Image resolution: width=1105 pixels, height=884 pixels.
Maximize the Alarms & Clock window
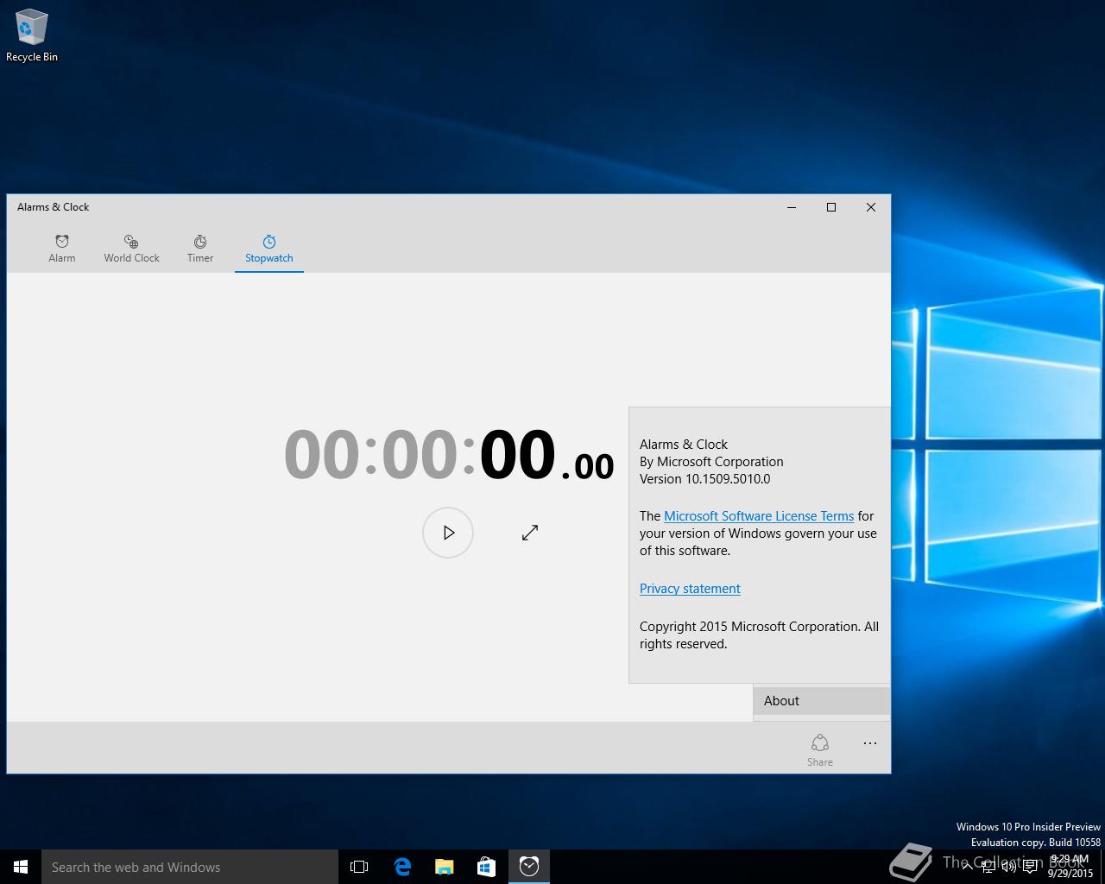point(831,207)
